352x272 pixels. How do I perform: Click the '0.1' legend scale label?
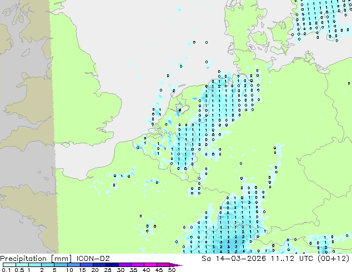[x=6, y=270]
